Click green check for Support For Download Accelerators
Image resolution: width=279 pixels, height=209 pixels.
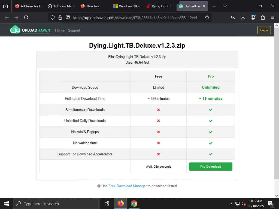tap(211, 154)
